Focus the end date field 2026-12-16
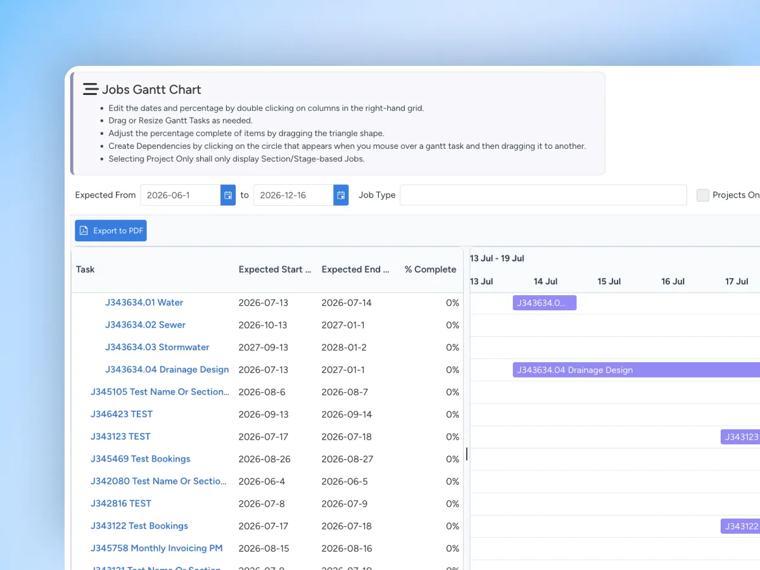 coord(293,195)
